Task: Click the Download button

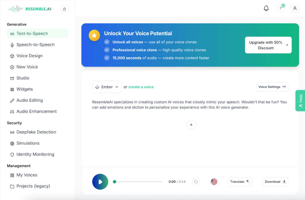Action: [276, 182]
